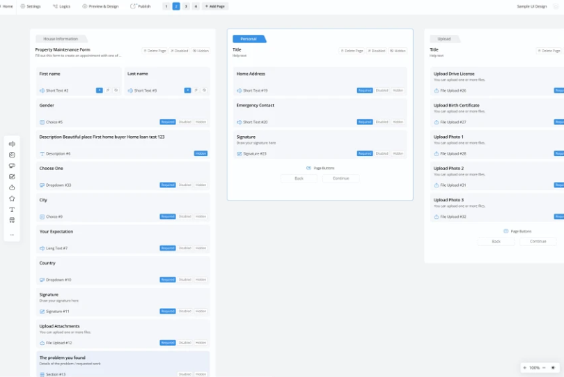
Task: Click the Long Text #7 field icon
Action: 42,248
